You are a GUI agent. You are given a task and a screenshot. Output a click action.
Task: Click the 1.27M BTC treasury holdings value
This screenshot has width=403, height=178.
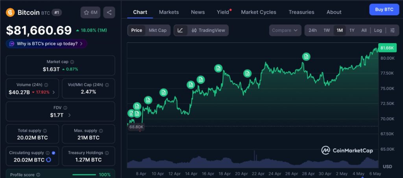point(89,160)
